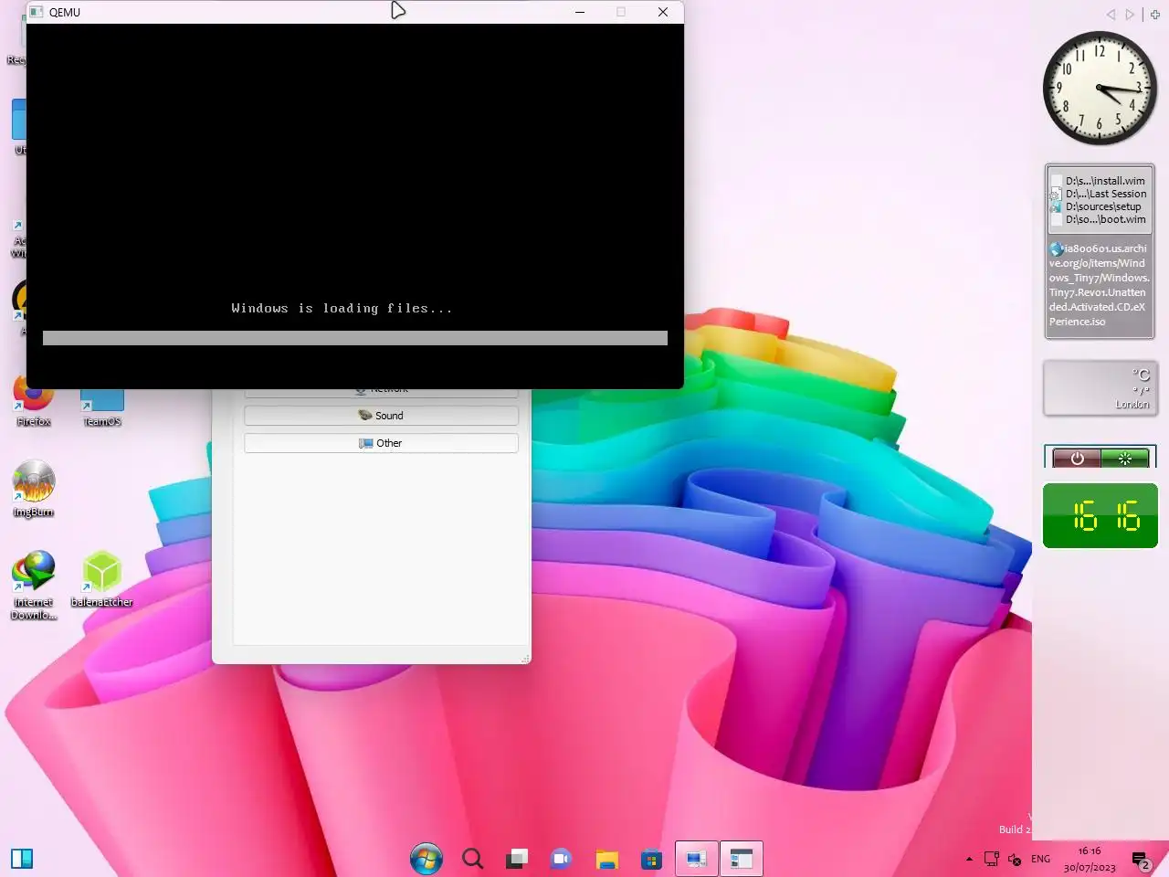Click the London weather gadget

tap(1100, 388)
